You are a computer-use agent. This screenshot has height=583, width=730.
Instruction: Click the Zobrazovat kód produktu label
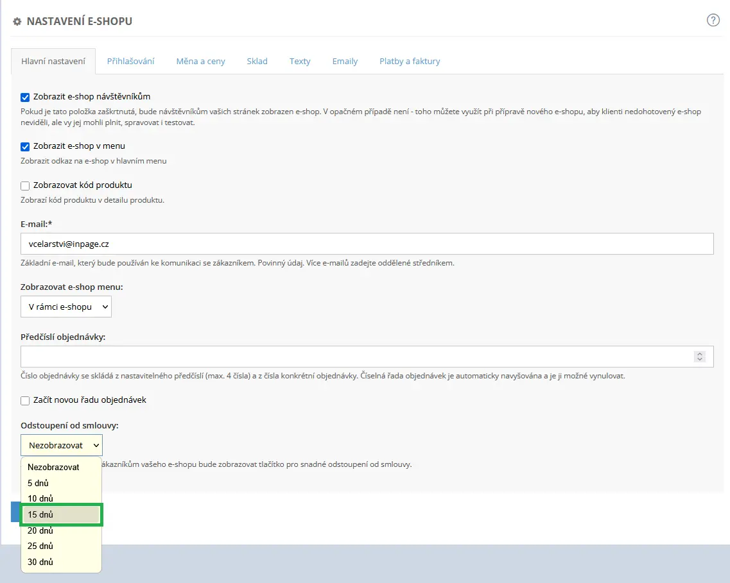[82, 185]
